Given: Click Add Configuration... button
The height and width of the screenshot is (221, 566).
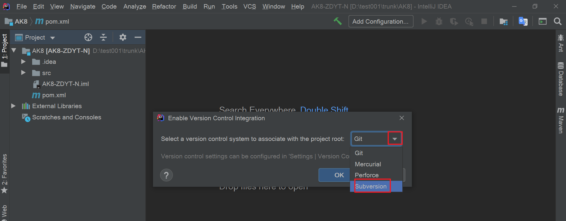Looking at the screenshot, I should click(381, 21).
